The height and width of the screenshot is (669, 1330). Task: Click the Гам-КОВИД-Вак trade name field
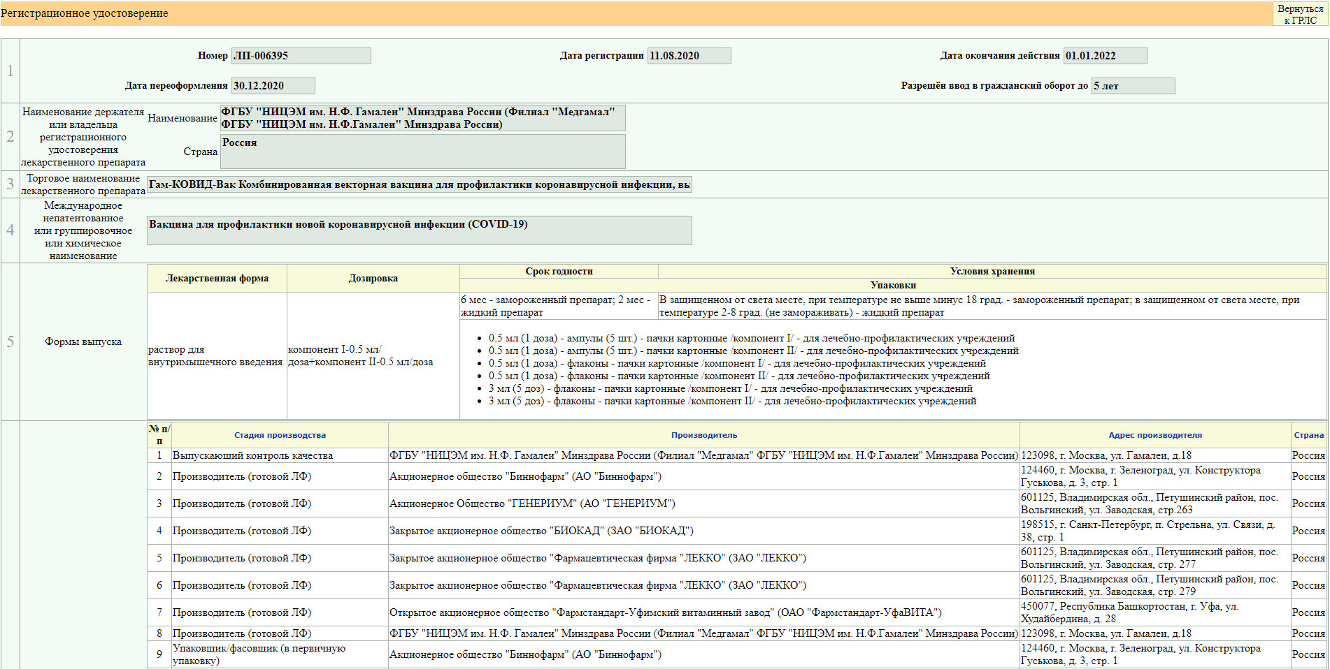pos(419,184)
